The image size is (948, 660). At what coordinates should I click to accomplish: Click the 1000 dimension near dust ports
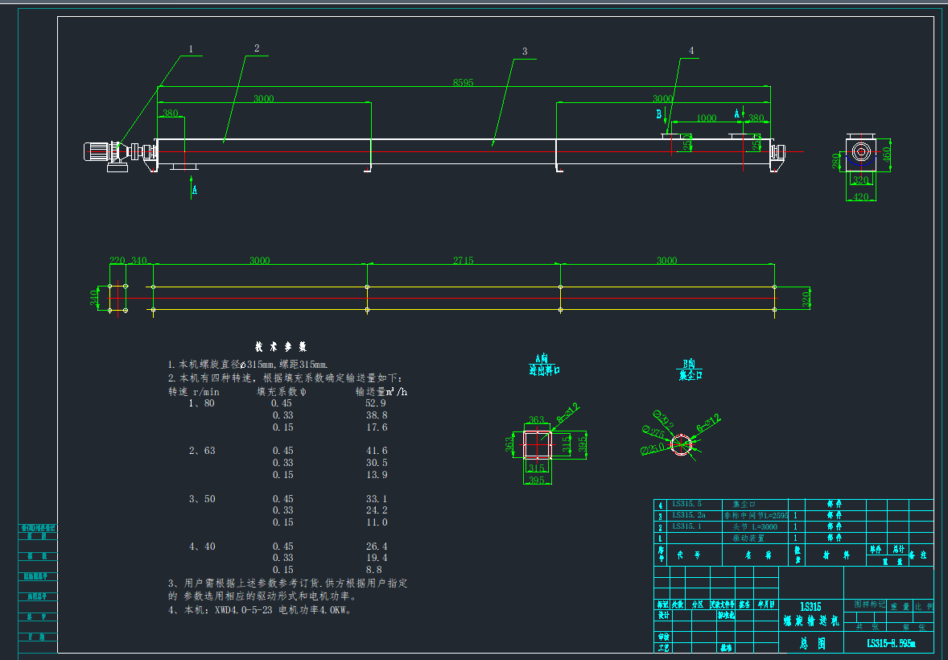(706, 118)
